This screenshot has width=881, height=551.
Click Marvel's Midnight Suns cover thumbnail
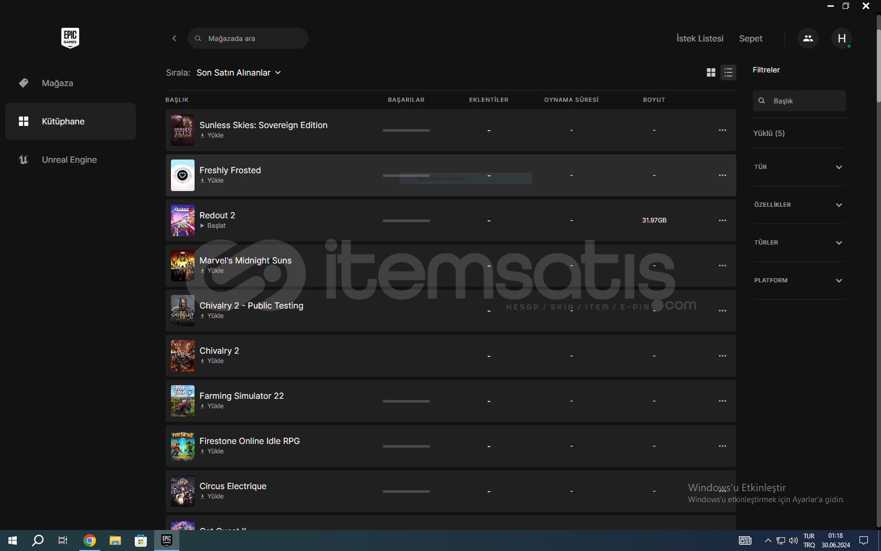[x=182, y=266]
